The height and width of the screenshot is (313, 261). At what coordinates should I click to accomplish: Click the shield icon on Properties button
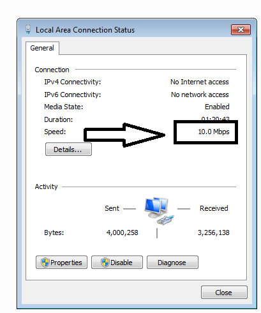coord(45,263)
